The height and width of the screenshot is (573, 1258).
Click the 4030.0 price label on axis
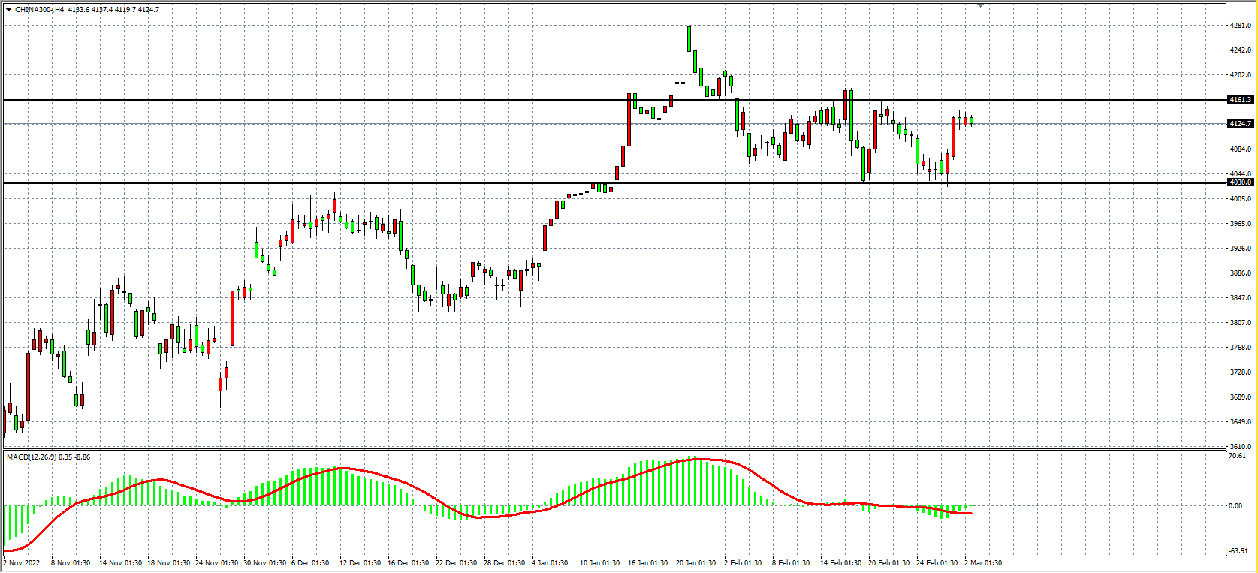[1240, 182]
